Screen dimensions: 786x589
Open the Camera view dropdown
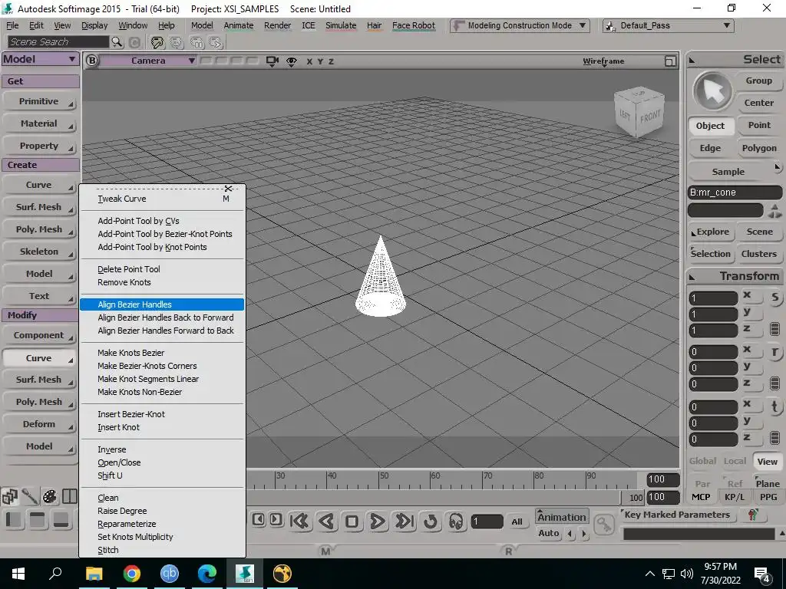(148, 61)
